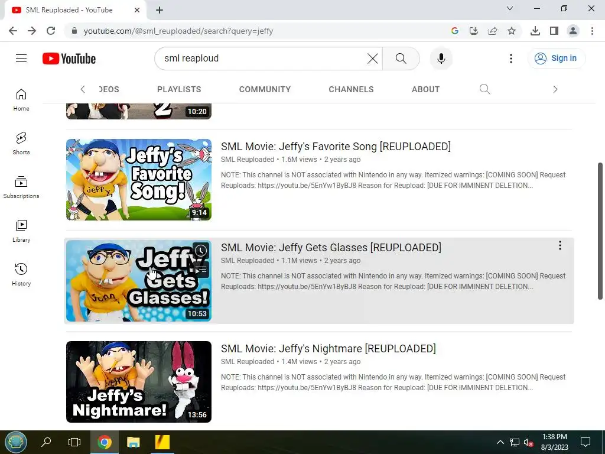Open Task View on taskbar
The width and height of the screenshot is (605, 454).
[x=74, y=442]
